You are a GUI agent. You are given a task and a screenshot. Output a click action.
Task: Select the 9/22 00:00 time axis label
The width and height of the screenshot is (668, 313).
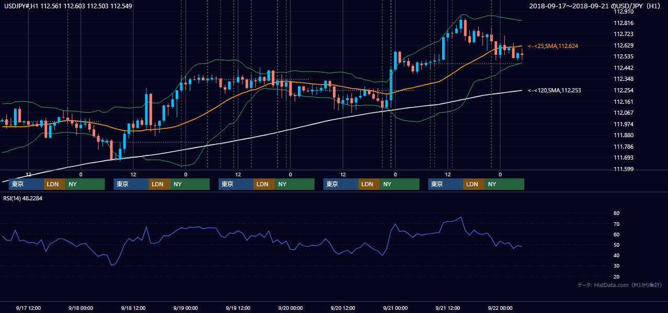[500, 308]
